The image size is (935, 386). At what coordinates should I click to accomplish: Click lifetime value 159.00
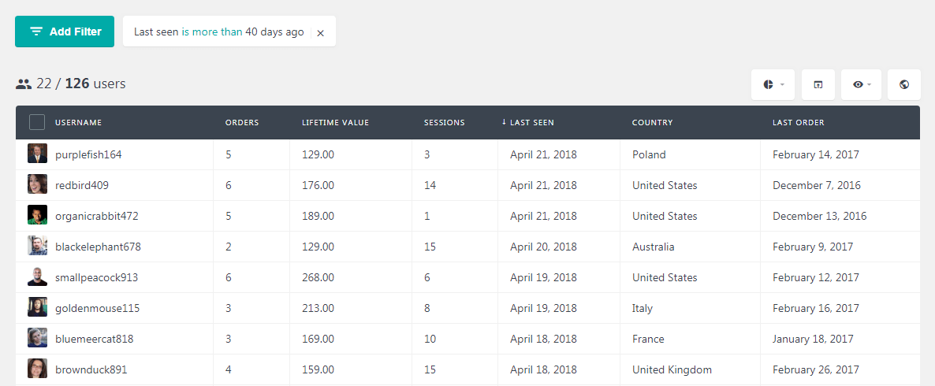318,370
